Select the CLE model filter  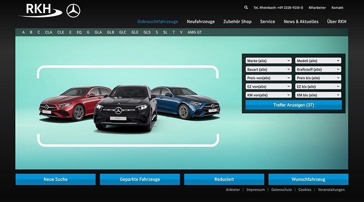click(61, 32)
